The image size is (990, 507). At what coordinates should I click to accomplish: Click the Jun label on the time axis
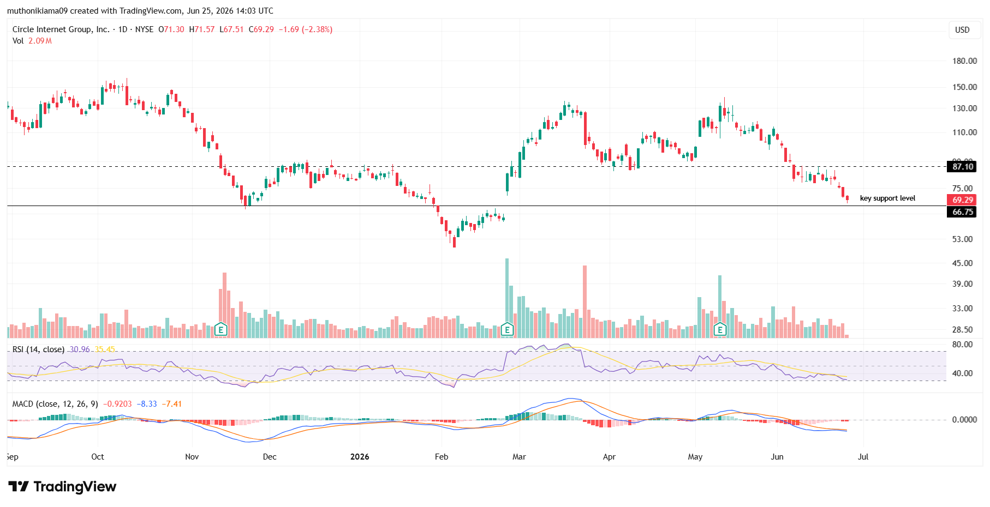(777, 457)
